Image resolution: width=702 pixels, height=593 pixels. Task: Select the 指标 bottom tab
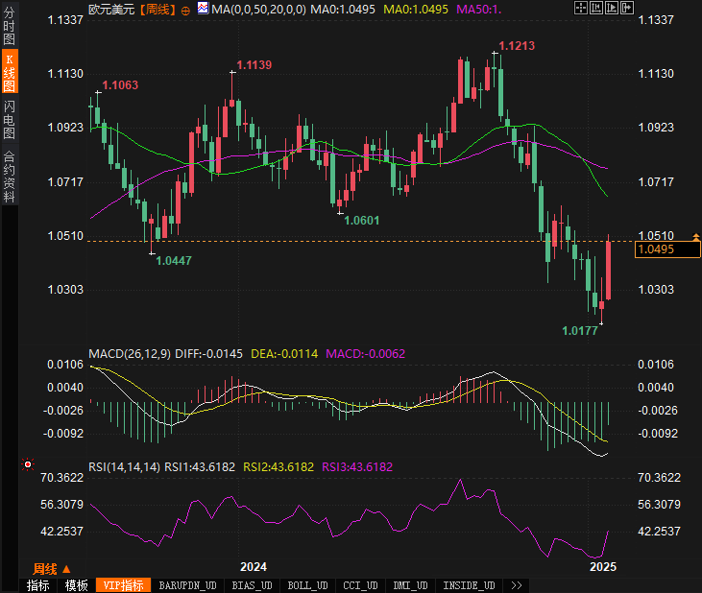tap(38, 585)
